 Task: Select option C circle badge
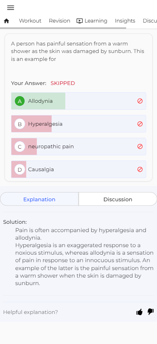click(x=20, y=147)
